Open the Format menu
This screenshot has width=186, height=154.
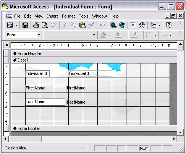68,16
